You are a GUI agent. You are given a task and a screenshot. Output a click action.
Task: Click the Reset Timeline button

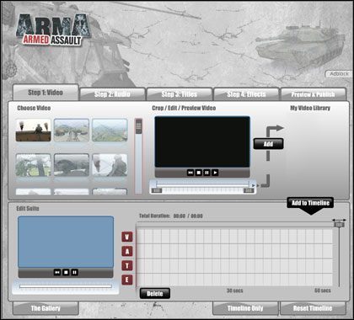point(313,308)
